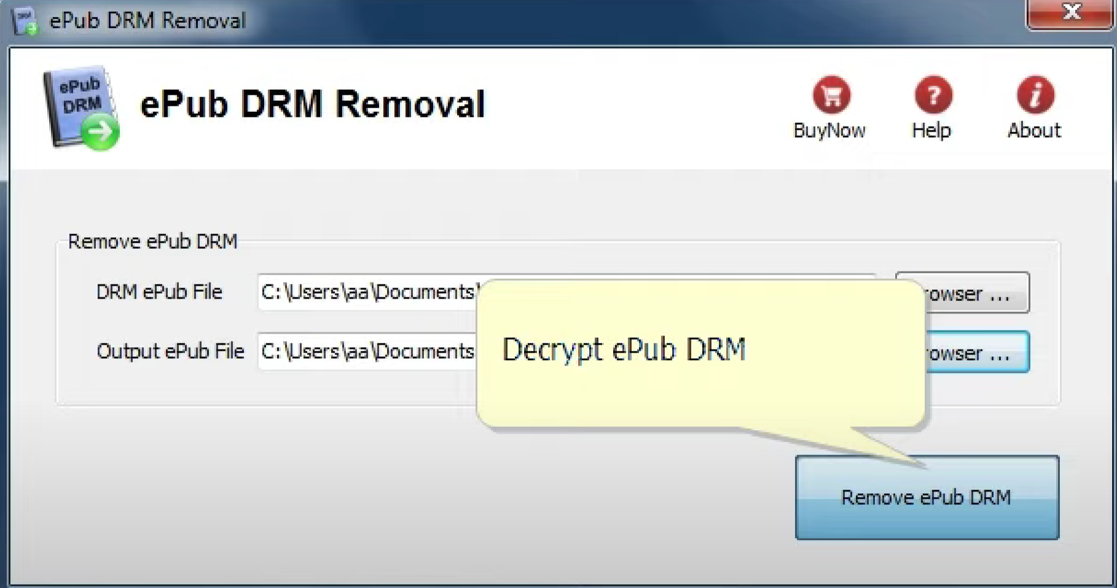Click the large ePub DRM Removal heading
The image size is (1117, 588).
[x=313, y=104]
